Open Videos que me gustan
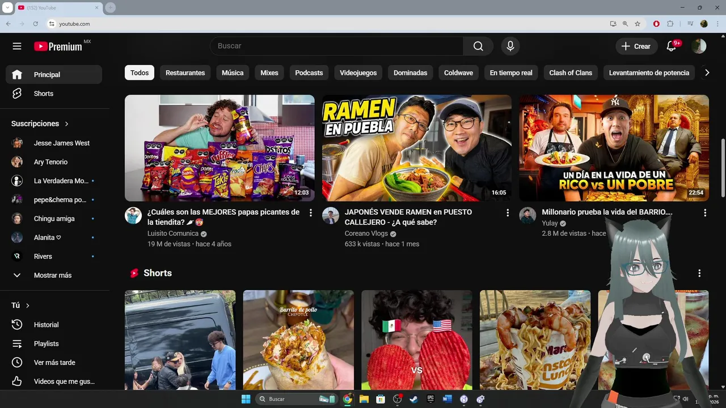The image size is (726, 408). (54, 381)
